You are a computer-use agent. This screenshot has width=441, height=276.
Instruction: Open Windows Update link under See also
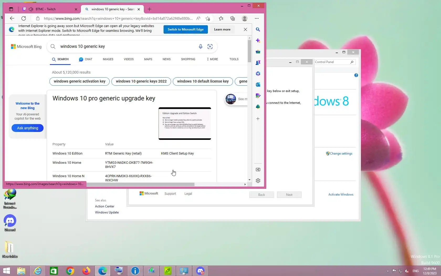[107, 212]
